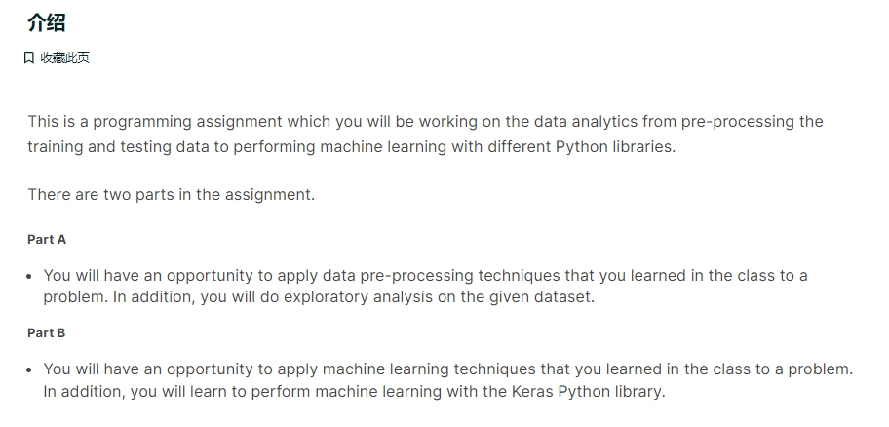This screenshot has width=889, height=427.
Task: Click 'pre-processing the' in the first intro line
Action: coord(753,122)
